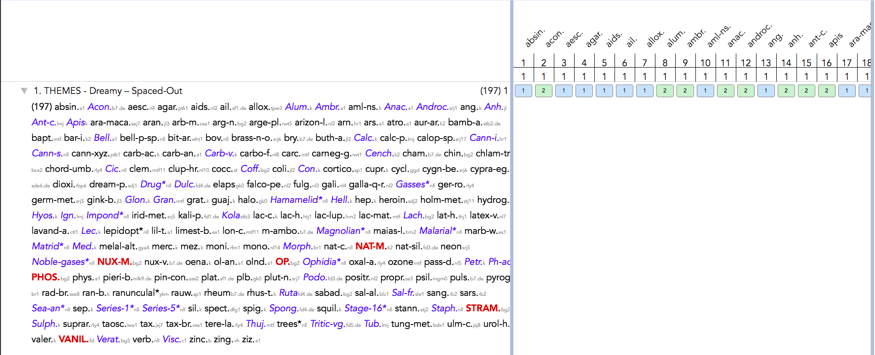
Task: Click remedy Hyos. link
Action: (x=43, y=215)
